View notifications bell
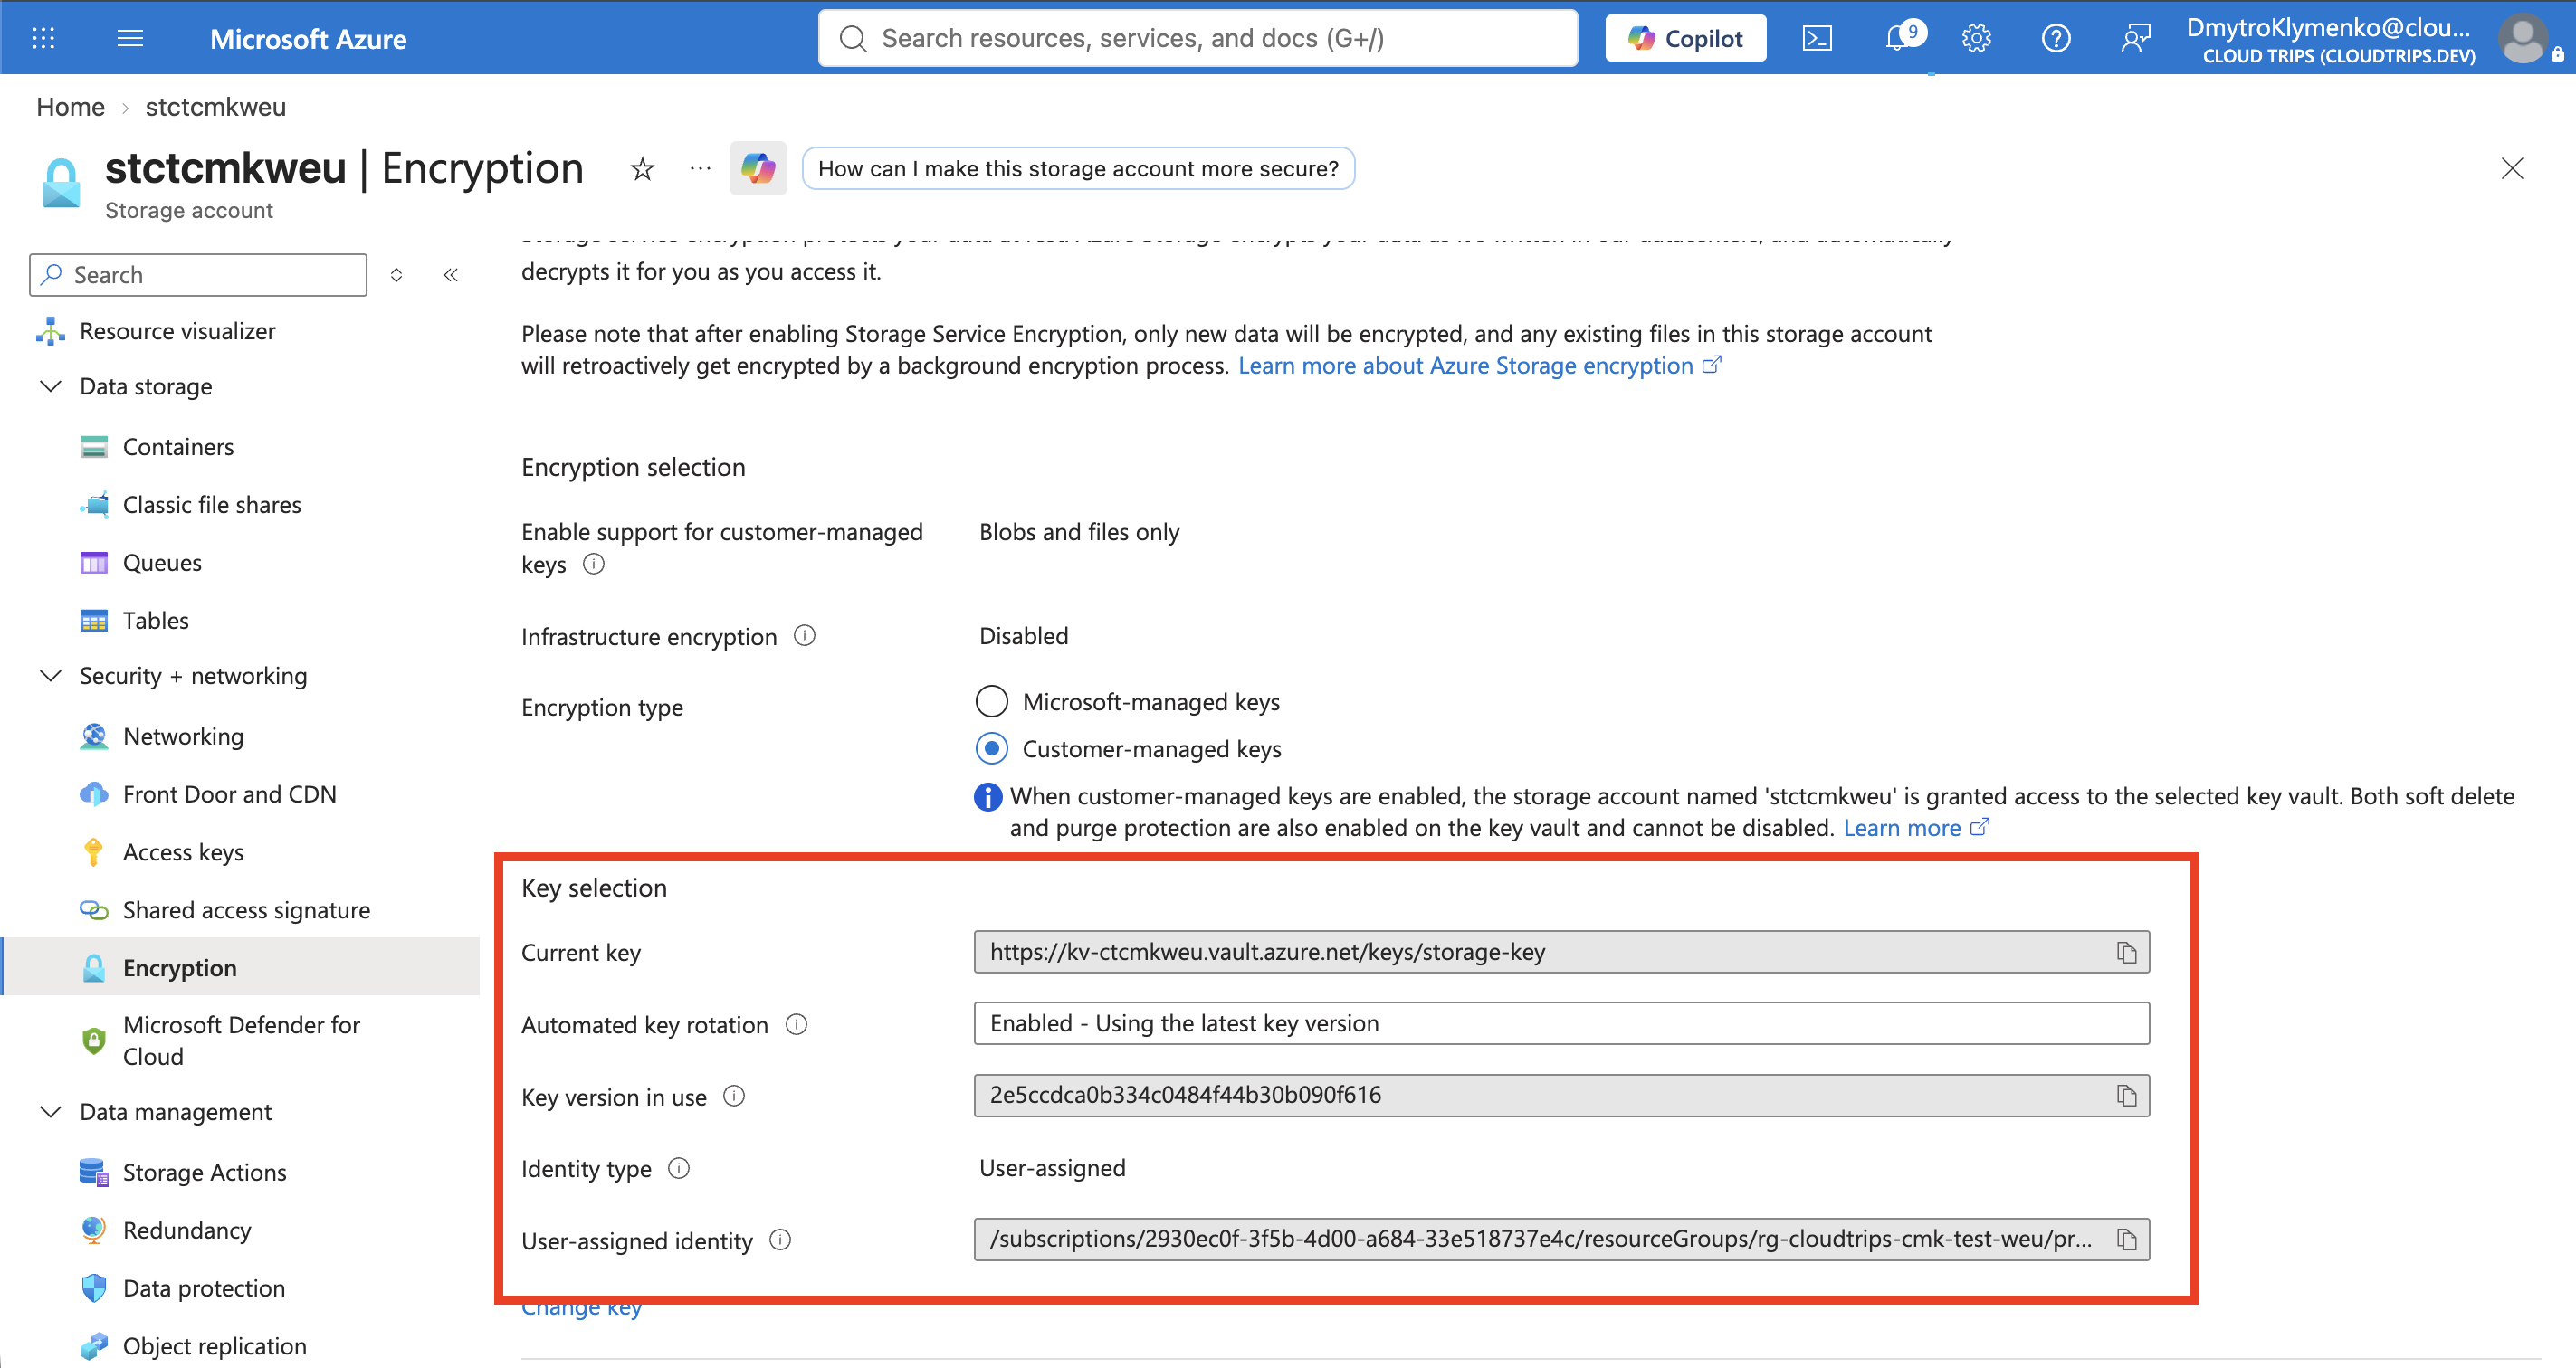2576x1368 pixels. tap(1898, 38)
